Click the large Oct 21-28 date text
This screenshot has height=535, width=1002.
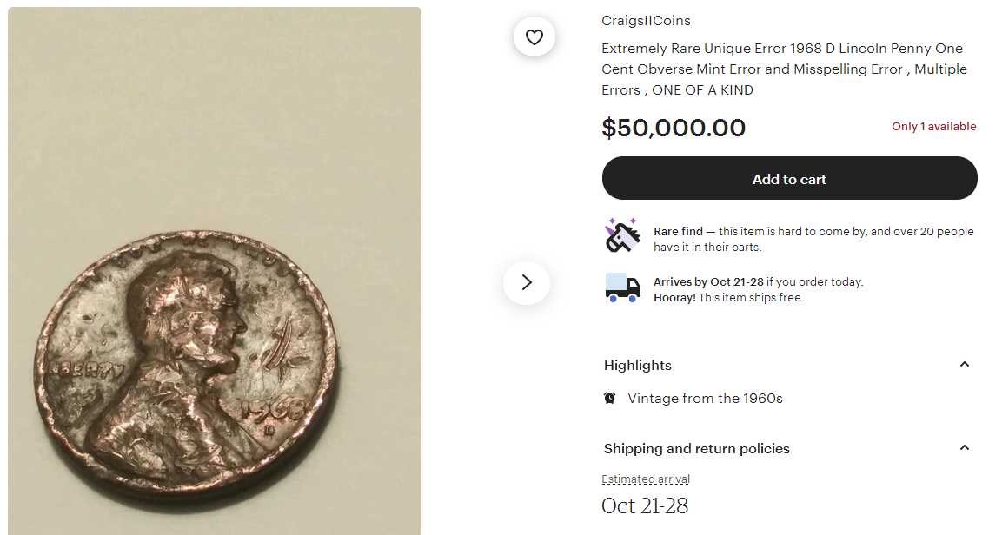coord(645,506)
